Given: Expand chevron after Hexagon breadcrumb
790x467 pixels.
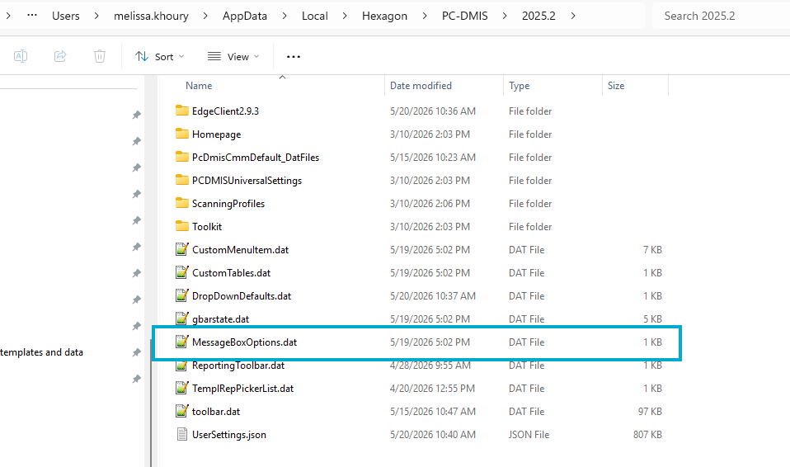Looking at the screenshot, I should tap(425, 16).
